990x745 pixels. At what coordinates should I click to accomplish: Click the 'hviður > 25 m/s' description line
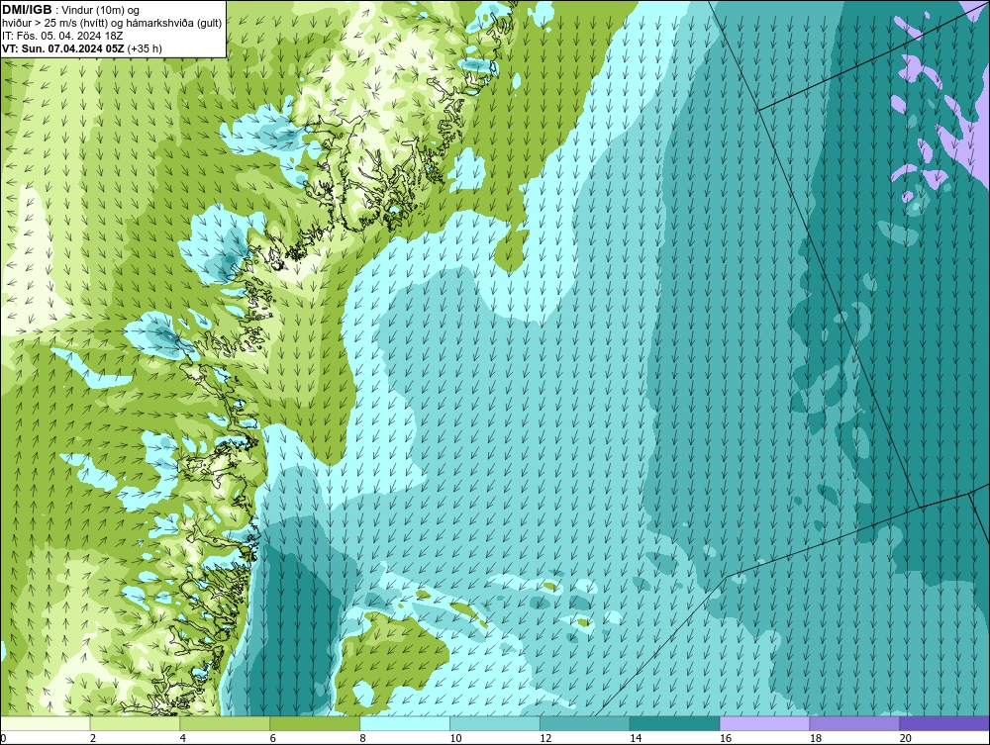pos(112,24)
